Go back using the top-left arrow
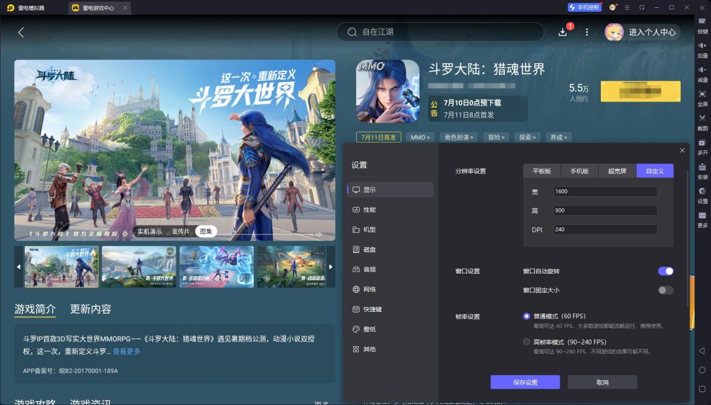Image resolution: width=711 pixels, height=405 pixels. (x=21, y=33)
